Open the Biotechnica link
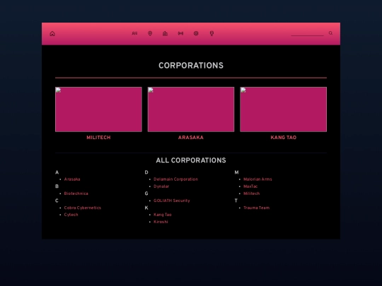Screen dimensions: 382x286 pos(76,193)
